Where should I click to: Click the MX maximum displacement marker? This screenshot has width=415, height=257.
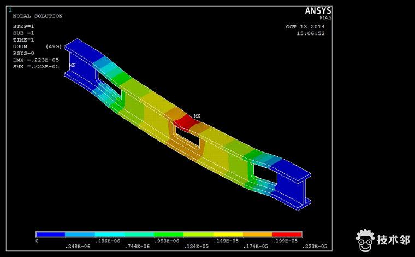pyautogui.click(x=197, y=116)
